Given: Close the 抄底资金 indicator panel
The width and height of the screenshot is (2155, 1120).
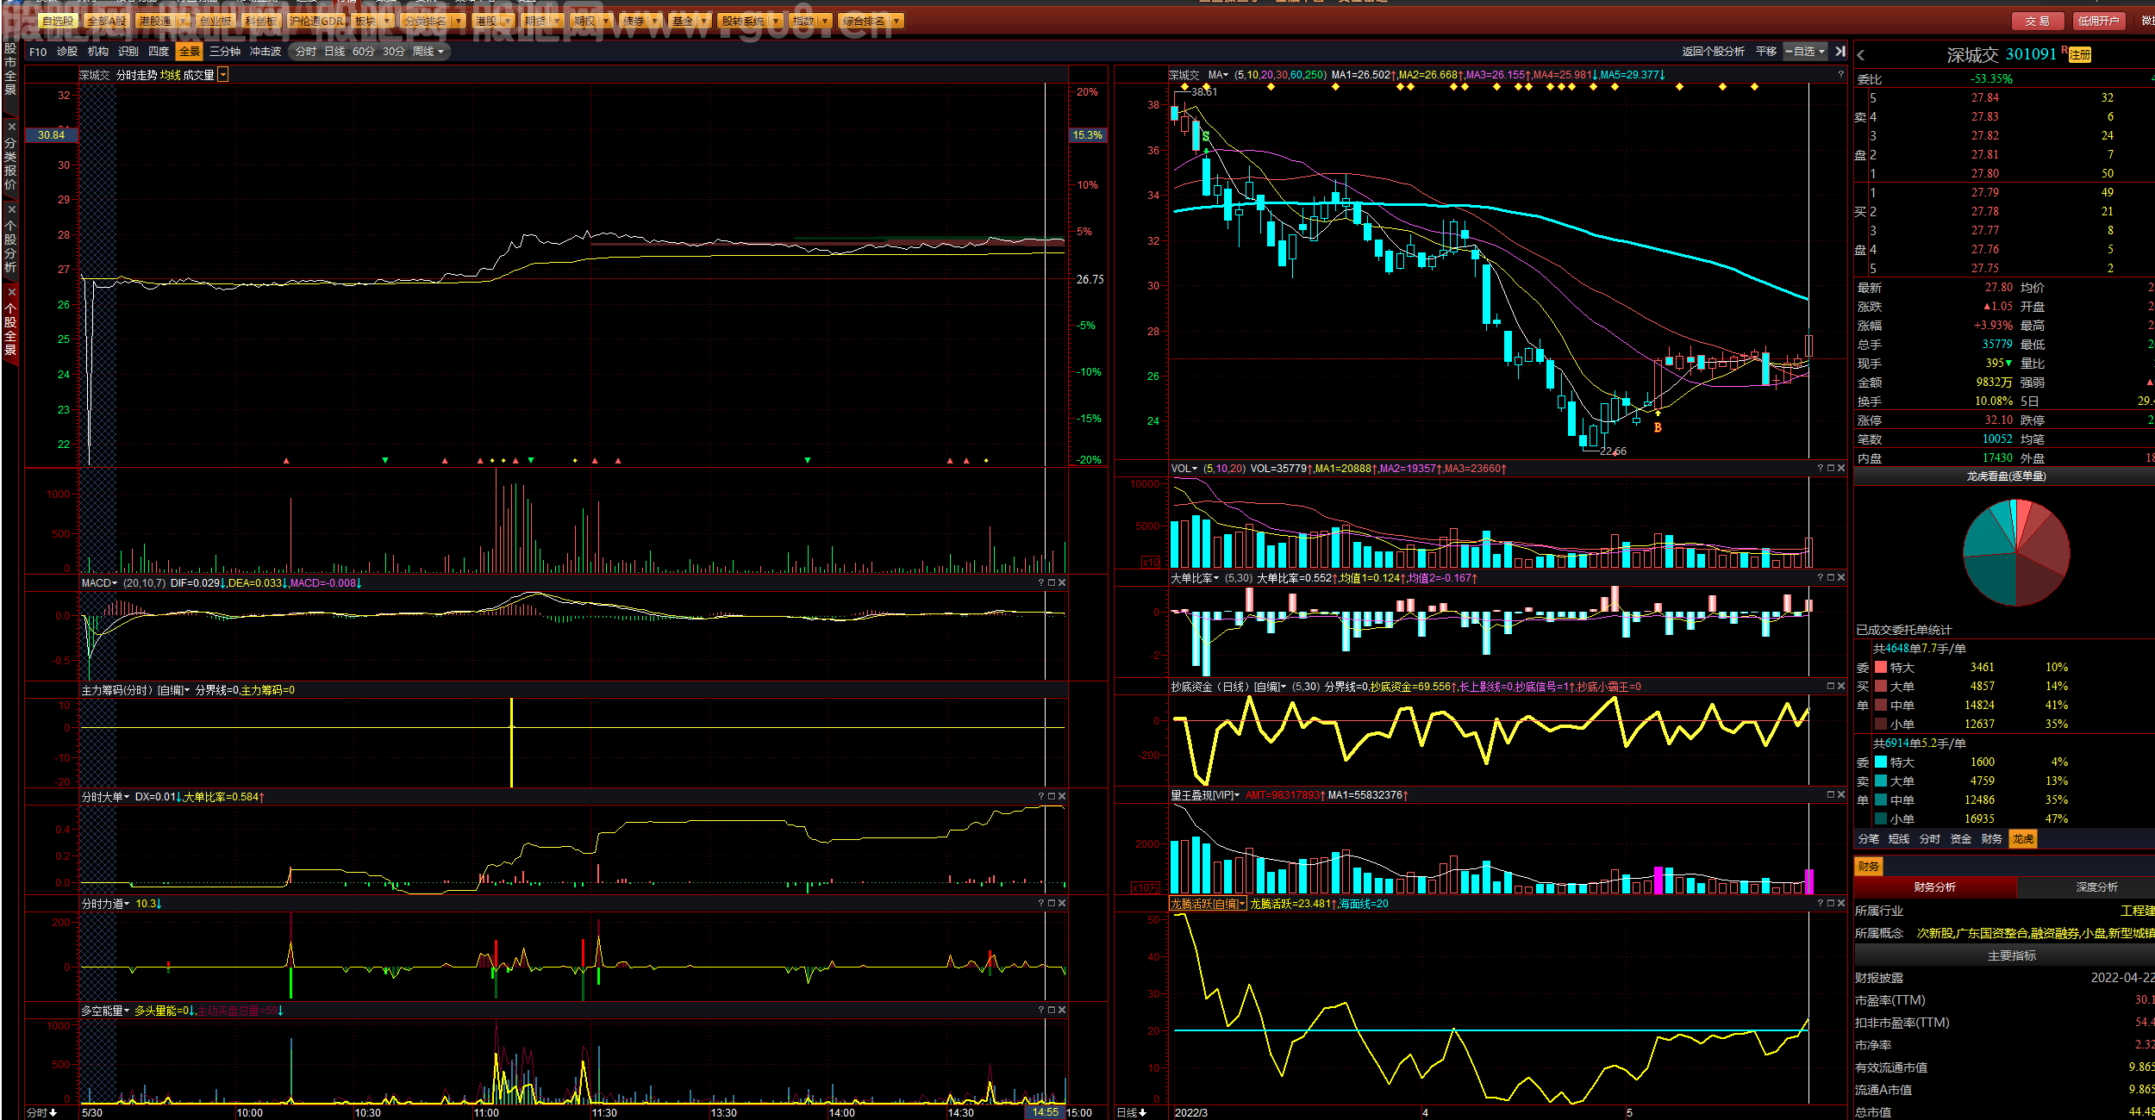Looking at the screenshot, I should point(1841,686).
